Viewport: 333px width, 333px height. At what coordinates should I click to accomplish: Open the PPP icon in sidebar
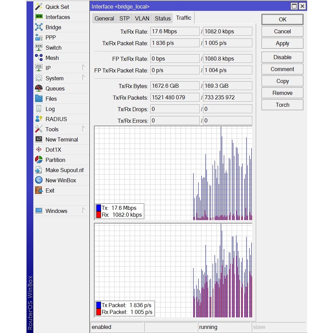39,37
